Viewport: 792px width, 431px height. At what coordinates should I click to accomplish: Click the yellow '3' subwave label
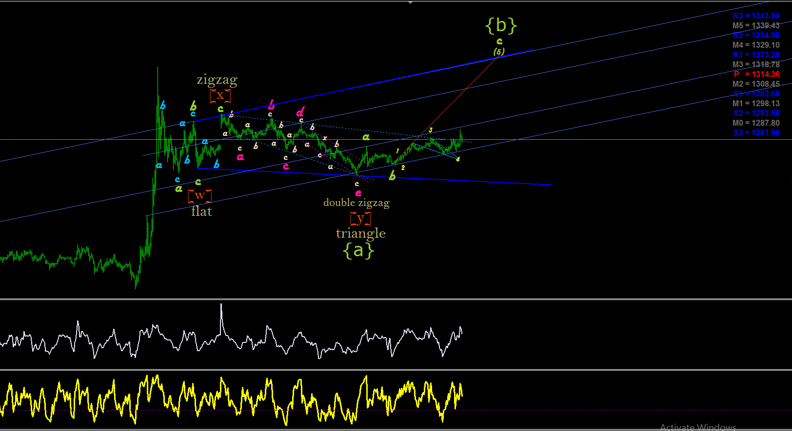[431, 130]
